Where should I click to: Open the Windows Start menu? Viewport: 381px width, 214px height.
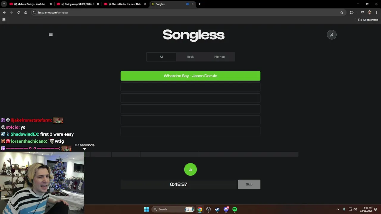tap(146, 209)
